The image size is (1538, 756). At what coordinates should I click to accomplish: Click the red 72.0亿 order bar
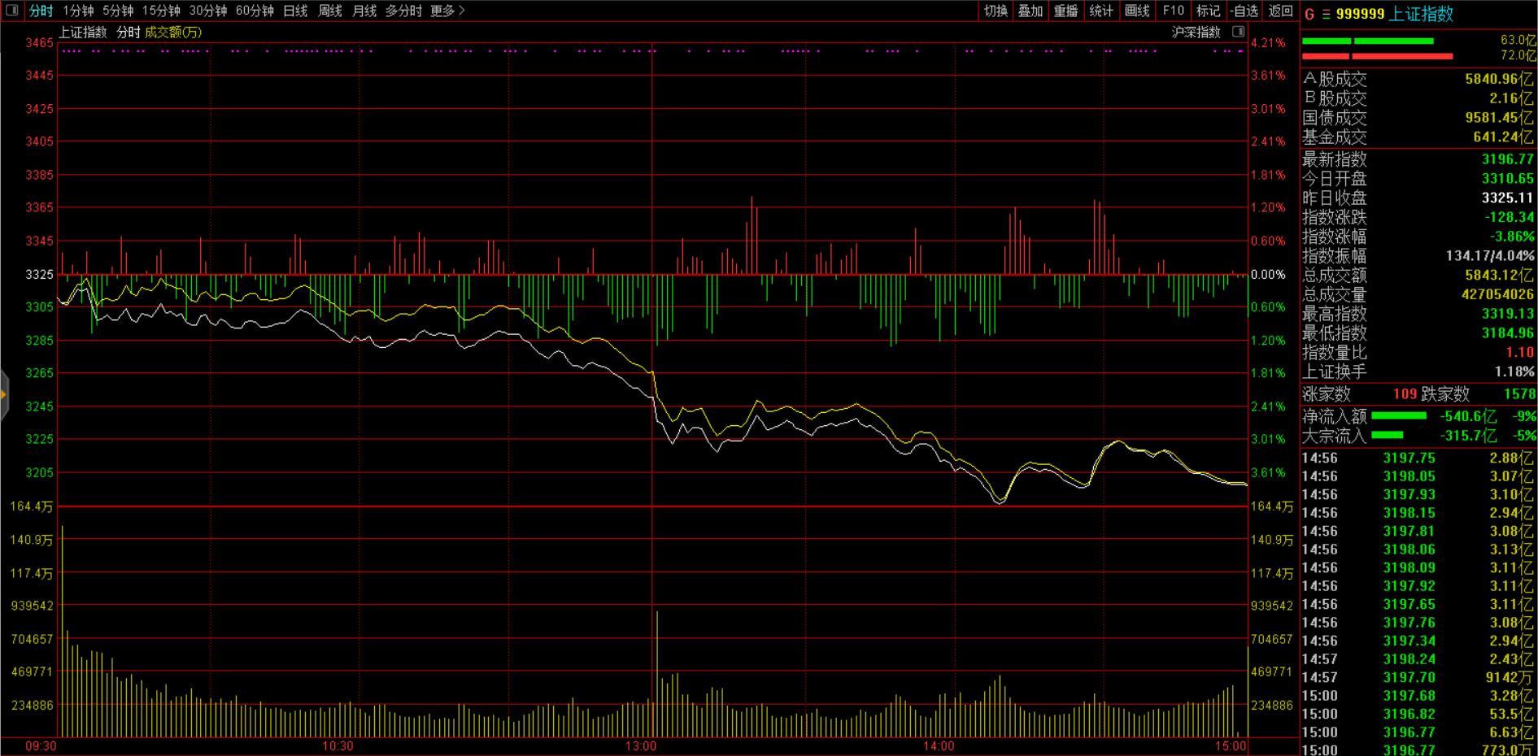click(x=1378, y=56)
